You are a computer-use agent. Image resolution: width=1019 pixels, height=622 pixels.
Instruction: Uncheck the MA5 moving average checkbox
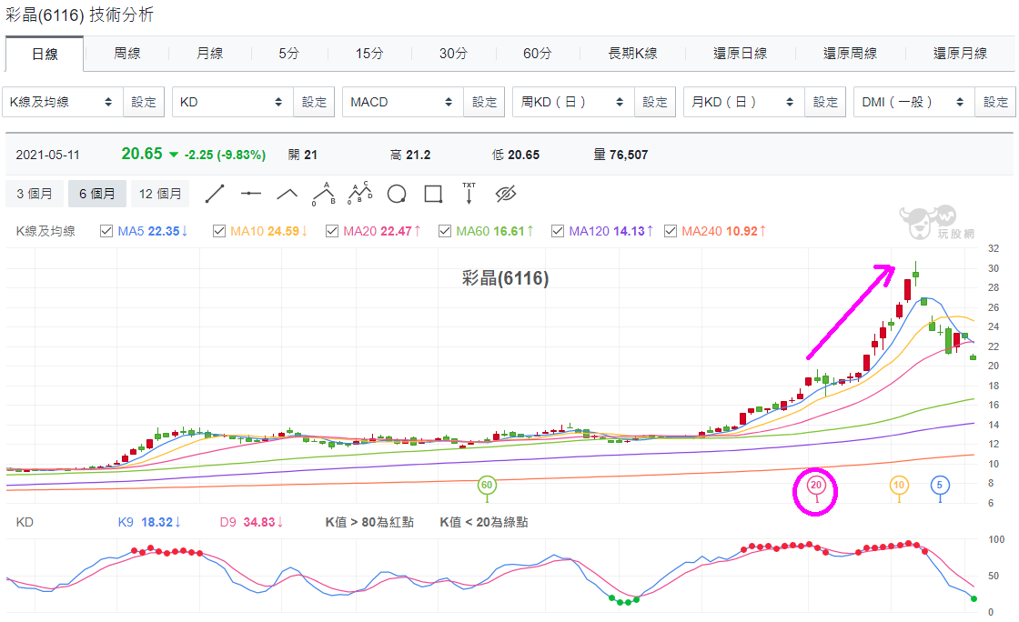click(x=106, y=231)
